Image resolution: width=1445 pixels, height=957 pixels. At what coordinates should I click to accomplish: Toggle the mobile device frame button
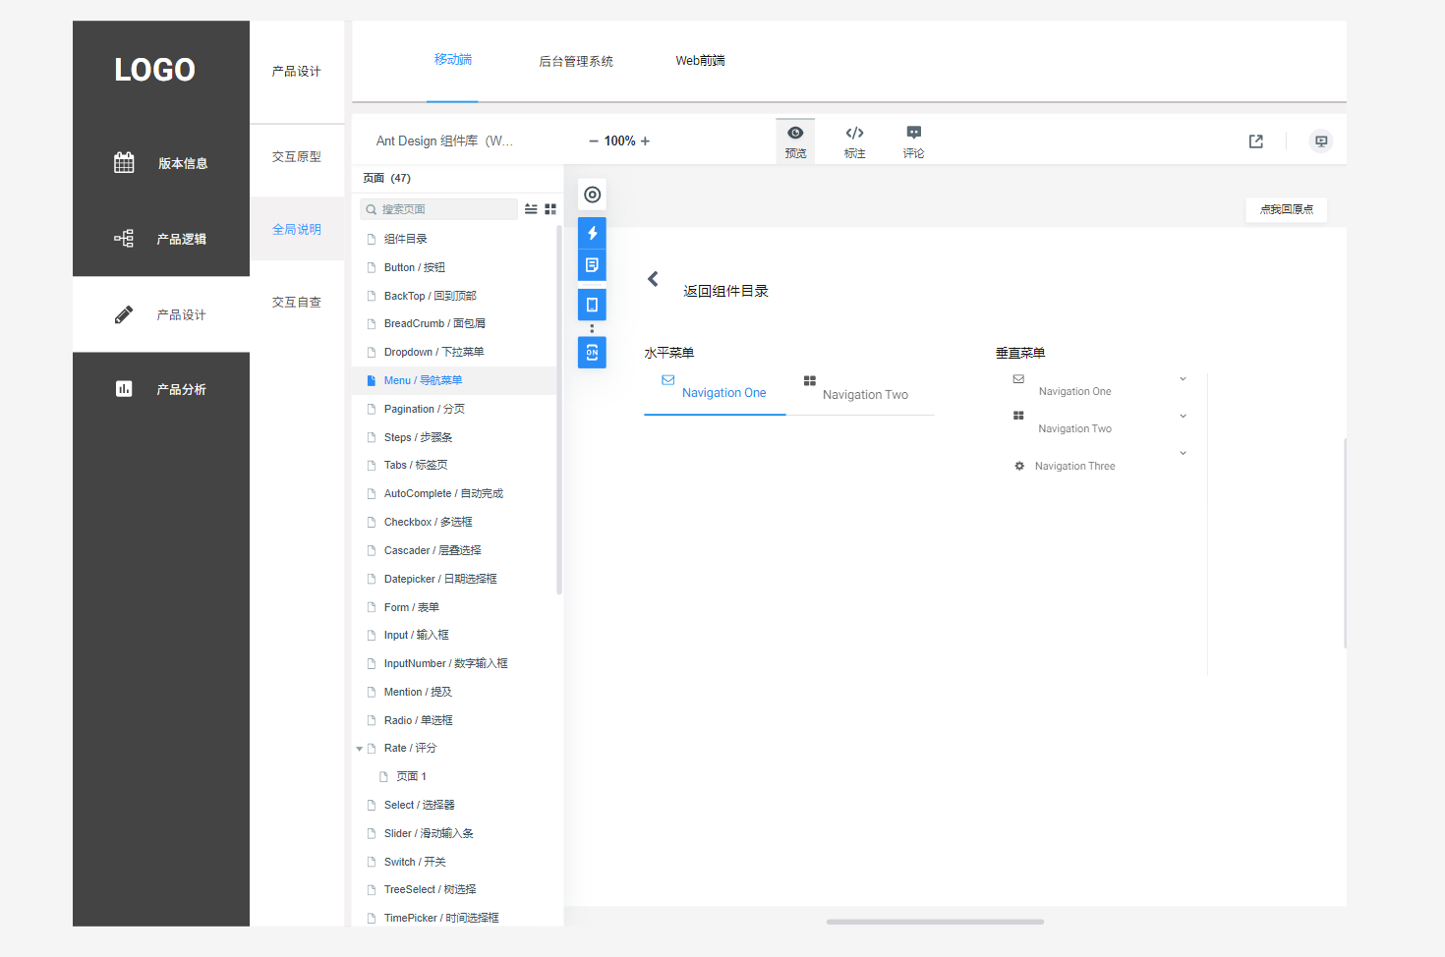pos(592,305)
